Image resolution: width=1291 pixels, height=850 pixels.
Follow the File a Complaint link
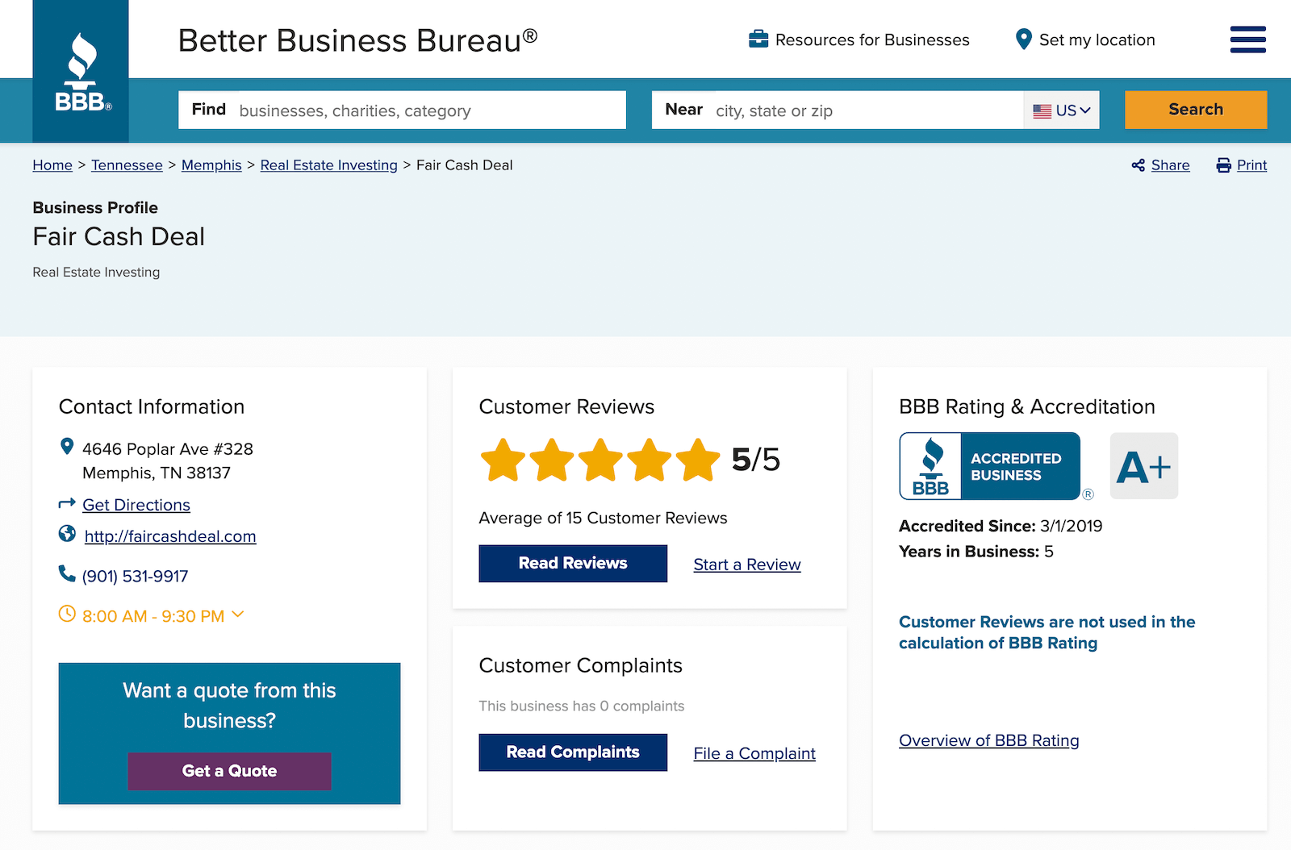pyautogui.click(x=754, y=753)
